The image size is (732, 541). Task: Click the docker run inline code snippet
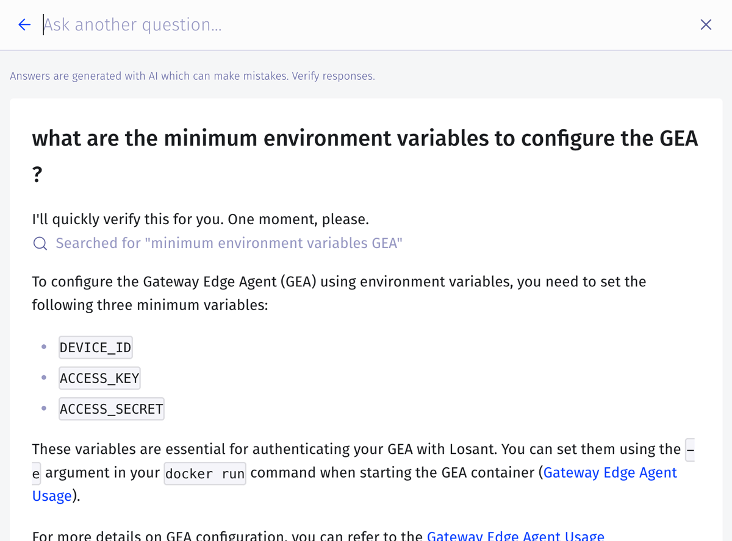[x=204, y=473]
